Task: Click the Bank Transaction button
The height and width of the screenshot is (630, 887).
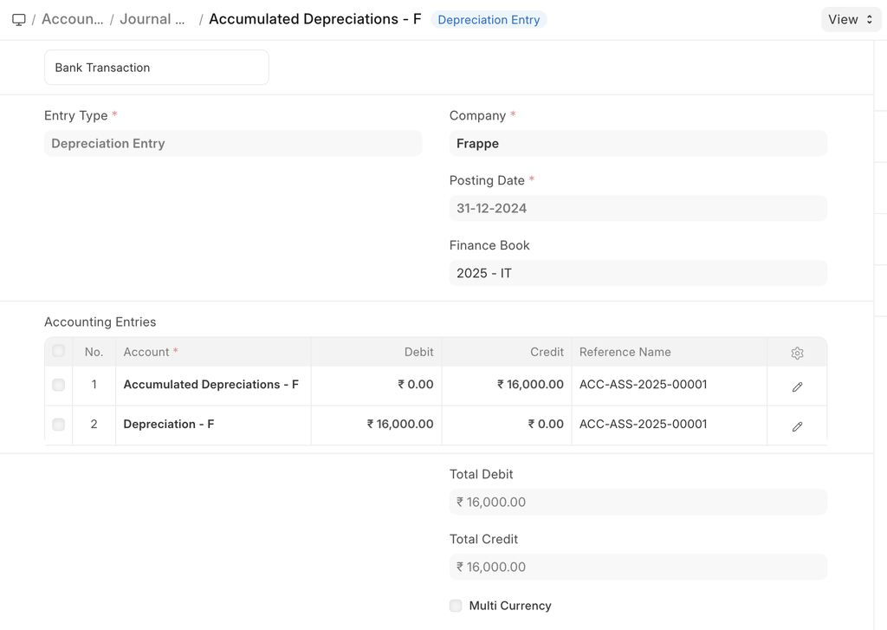Action: pyautogui.click(x=157, y=68)
